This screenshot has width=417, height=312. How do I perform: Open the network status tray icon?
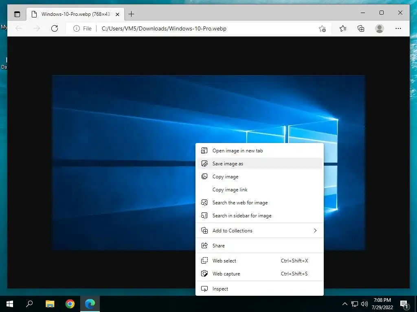pyautogui.click(x=355, y=304)
